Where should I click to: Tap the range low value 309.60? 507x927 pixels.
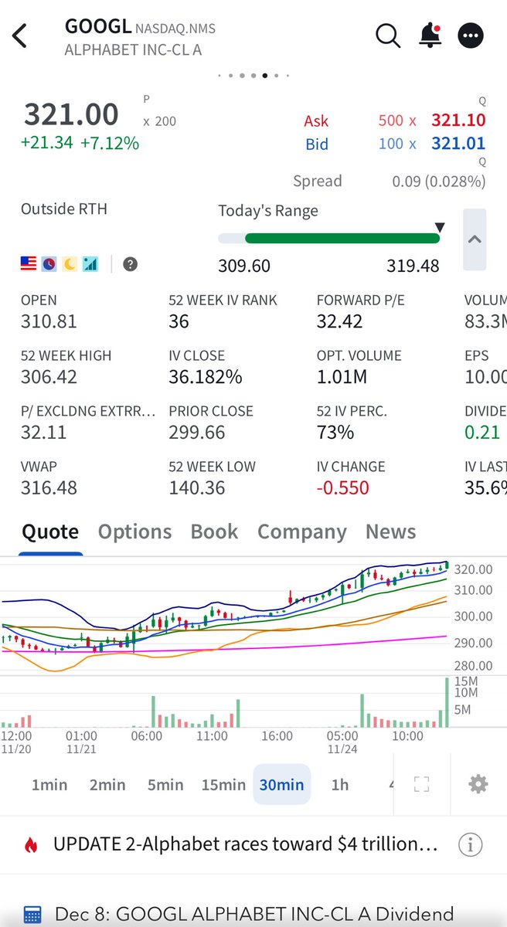pyautogui.click(x=244, y=267)
